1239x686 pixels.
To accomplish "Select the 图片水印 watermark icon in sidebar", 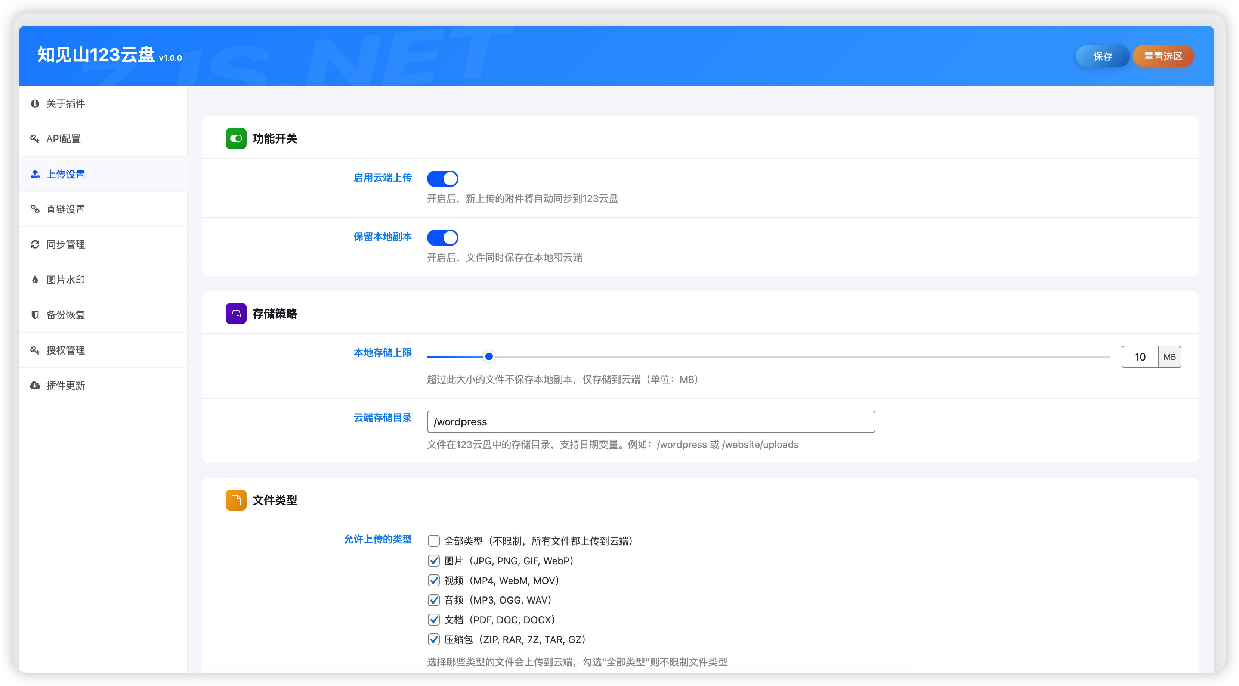I will tap(35, 279).
